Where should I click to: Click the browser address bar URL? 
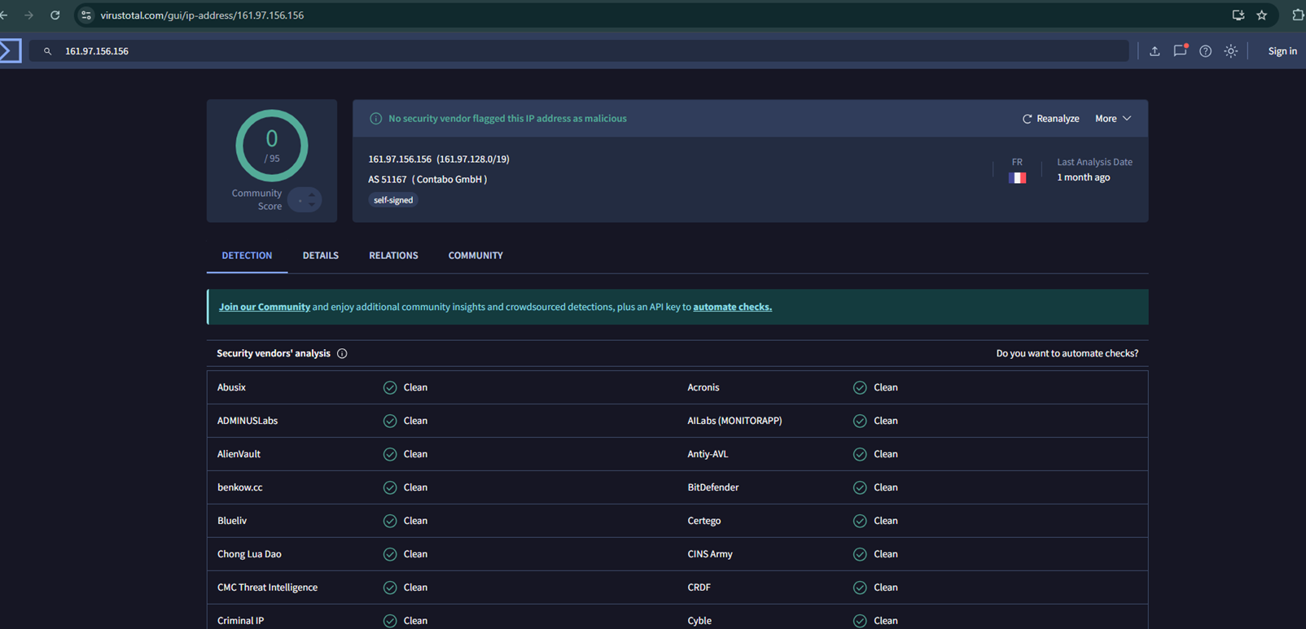202,15
